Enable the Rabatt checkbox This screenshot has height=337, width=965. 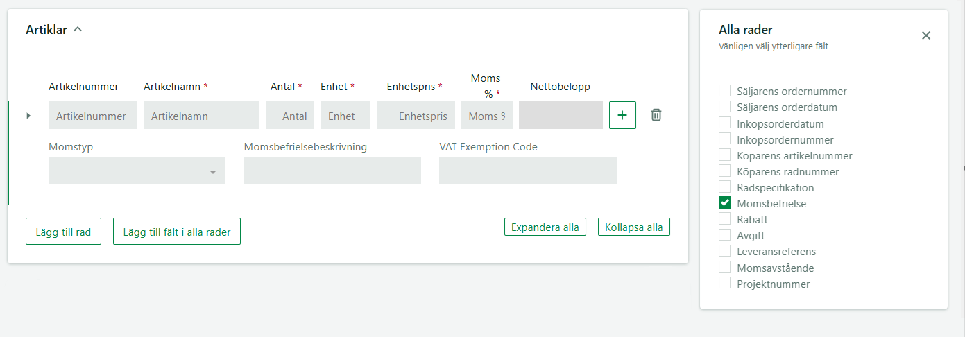click(x=725, y=219)
